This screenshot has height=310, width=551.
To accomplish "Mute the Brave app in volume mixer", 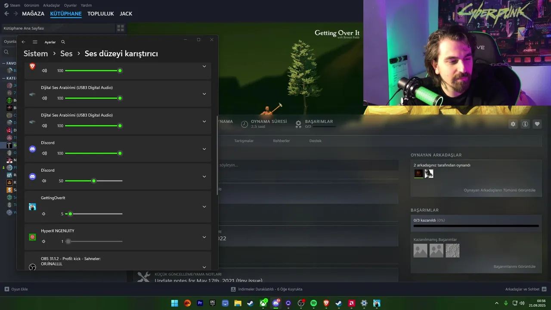I will click(44, 71).
